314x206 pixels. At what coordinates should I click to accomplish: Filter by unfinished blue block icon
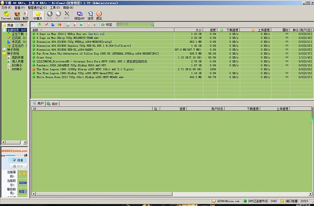[53, 25]
